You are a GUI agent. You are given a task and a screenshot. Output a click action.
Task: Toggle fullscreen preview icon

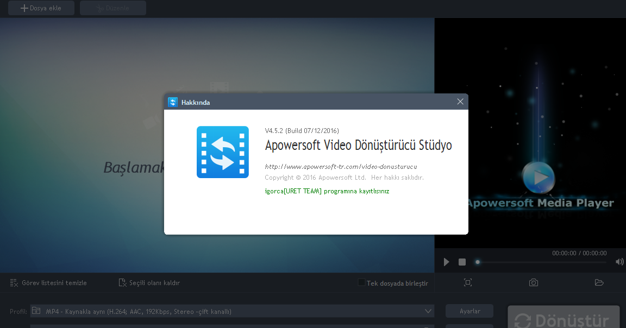point(468,282)
